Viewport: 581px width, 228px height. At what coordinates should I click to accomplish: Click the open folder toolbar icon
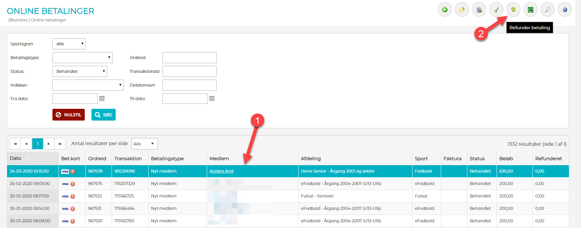[x=462, y=10]
